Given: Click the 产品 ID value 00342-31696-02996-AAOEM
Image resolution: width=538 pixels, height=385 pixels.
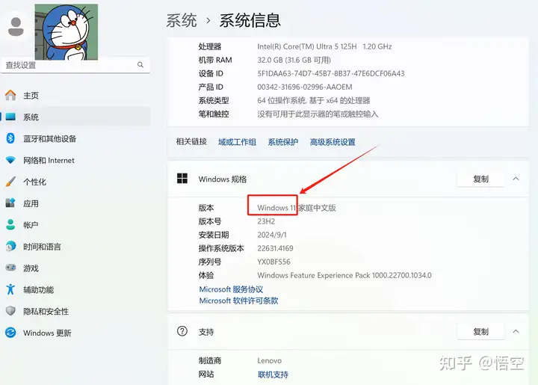Looking at the screenshot, I should (x=305, y=87).
